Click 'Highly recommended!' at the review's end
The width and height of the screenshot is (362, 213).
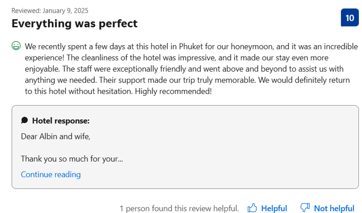(x=173, y=91)
